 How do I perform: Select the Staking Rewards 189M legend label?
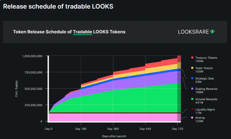206,90
